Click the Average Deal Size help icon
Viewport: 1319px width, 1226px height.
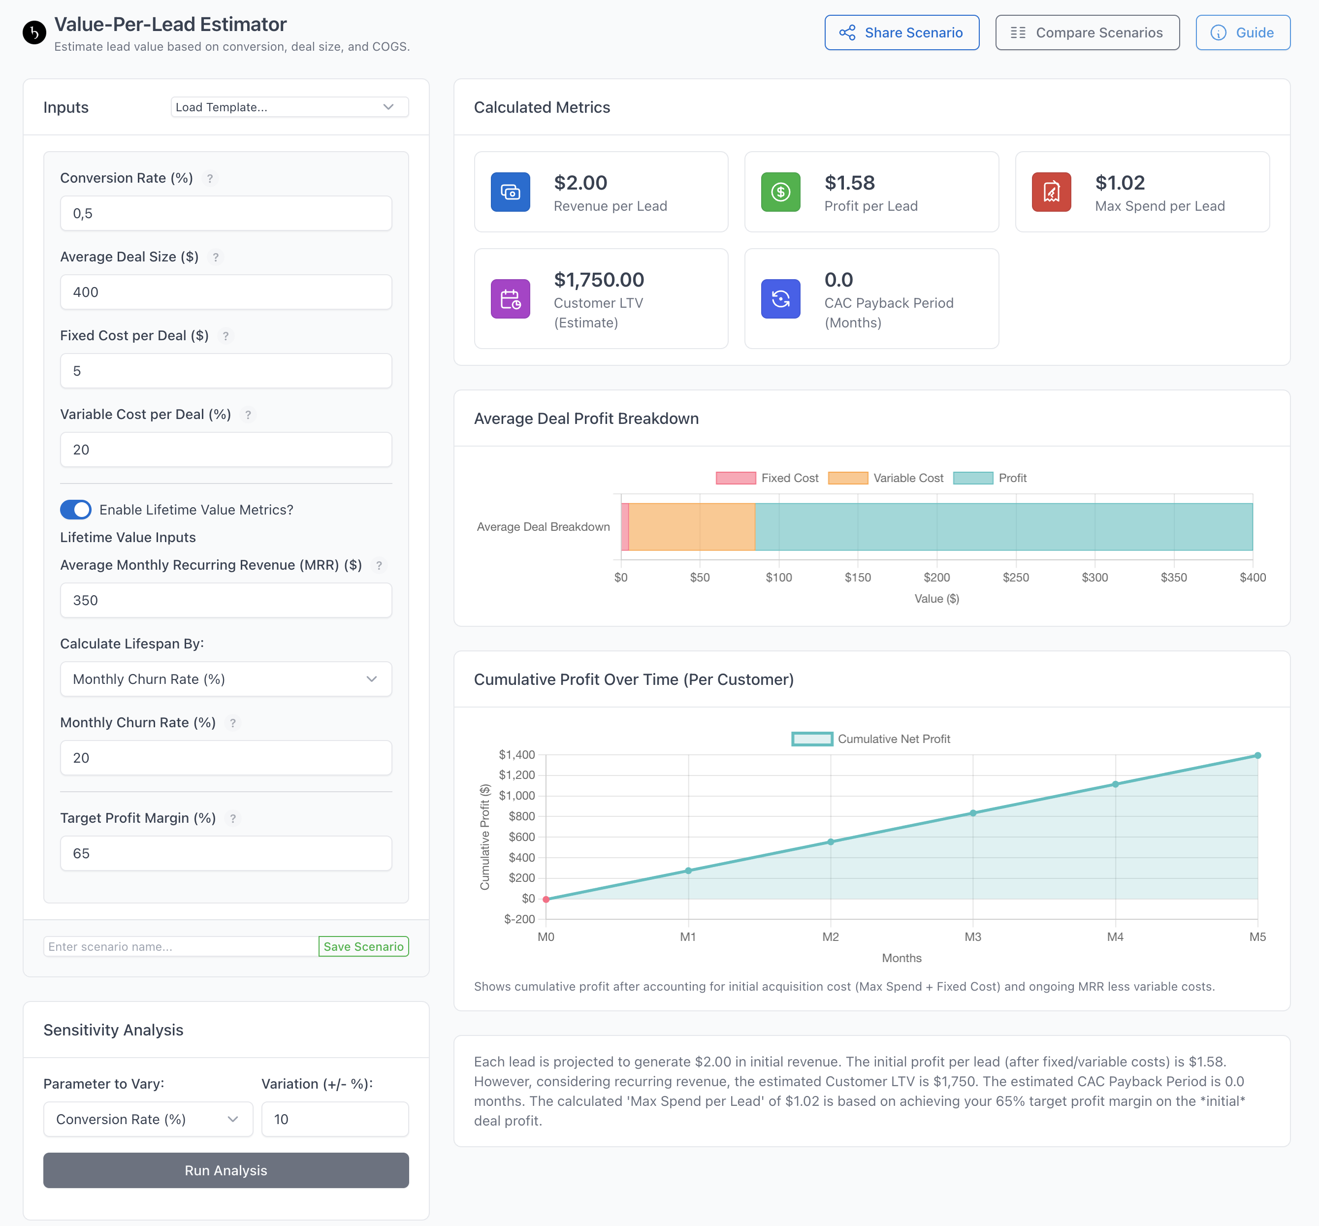216,258
